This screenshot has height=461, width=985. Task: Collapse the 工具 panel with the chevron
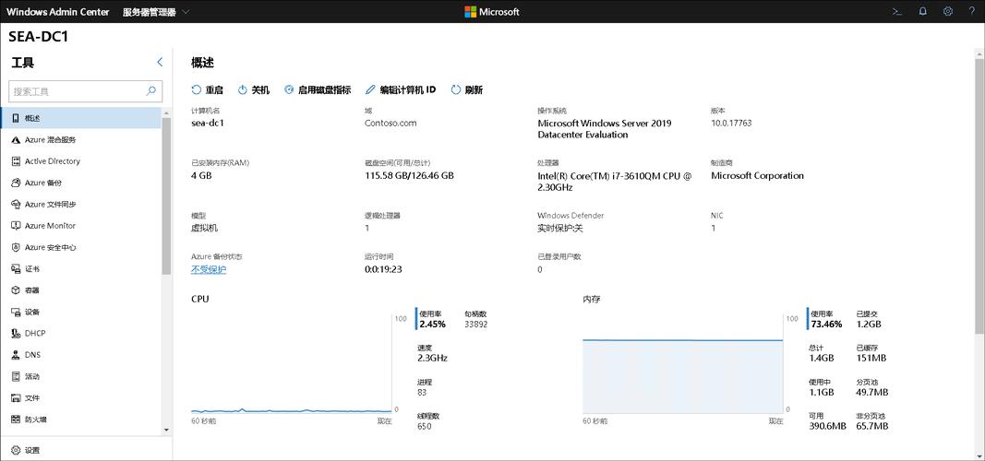coord(160,62)
